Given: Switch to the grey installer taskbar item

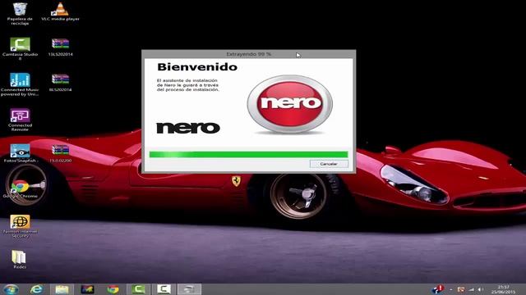Looking at the screenshot, I should pyautogui.click(x=189, y=289).
